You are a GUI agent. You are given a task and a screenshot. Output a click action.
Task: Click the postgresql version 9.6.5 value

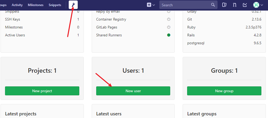[258, 43]
